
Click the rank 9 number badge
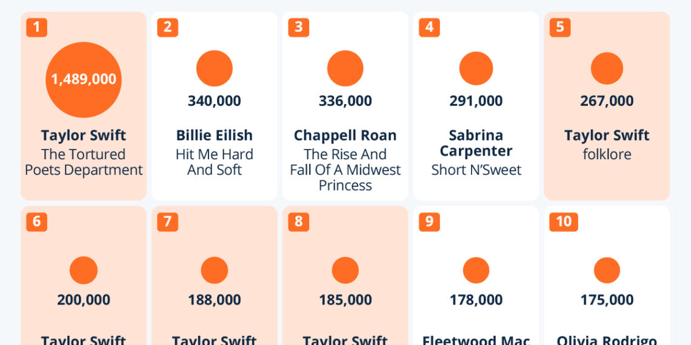tap(429, 222)
